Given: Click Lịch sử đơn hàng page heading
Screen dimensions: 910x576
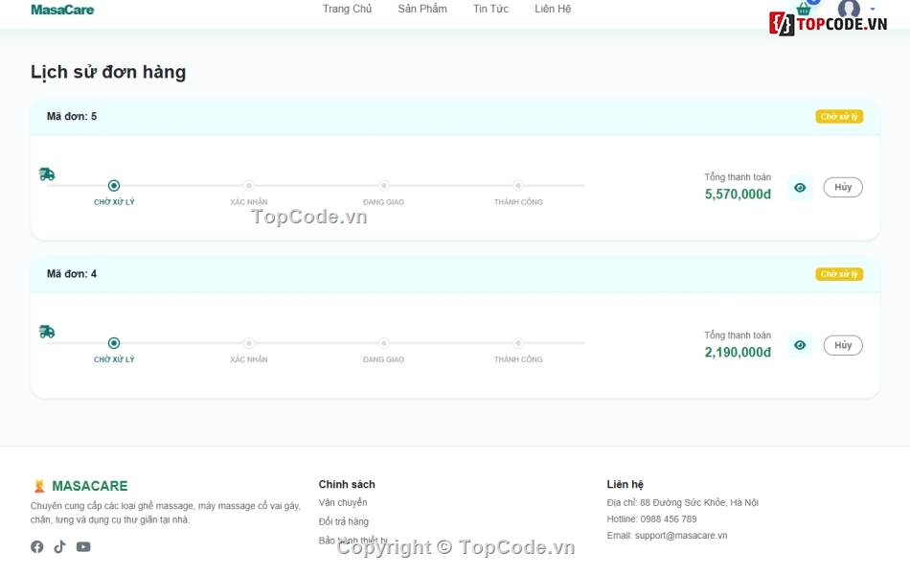Looking at the screenshot, I should (x=108, y=72).
